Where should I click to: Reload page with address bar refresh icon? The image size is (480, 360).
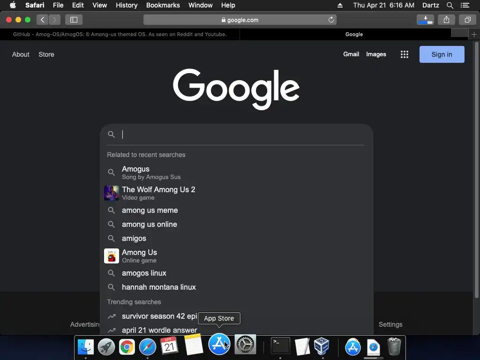point(331,20)
